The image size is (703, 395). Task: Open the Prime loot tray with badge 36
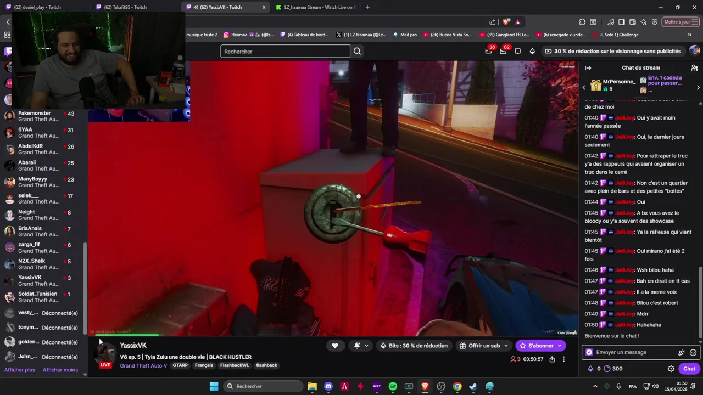[x=488, y=51]
